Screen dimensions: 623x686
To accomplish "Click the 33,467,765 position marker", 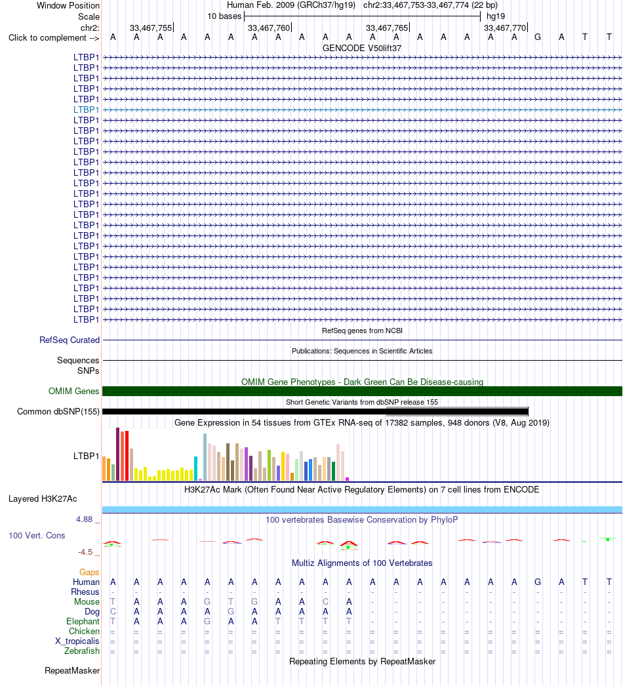I will point(387,28).
